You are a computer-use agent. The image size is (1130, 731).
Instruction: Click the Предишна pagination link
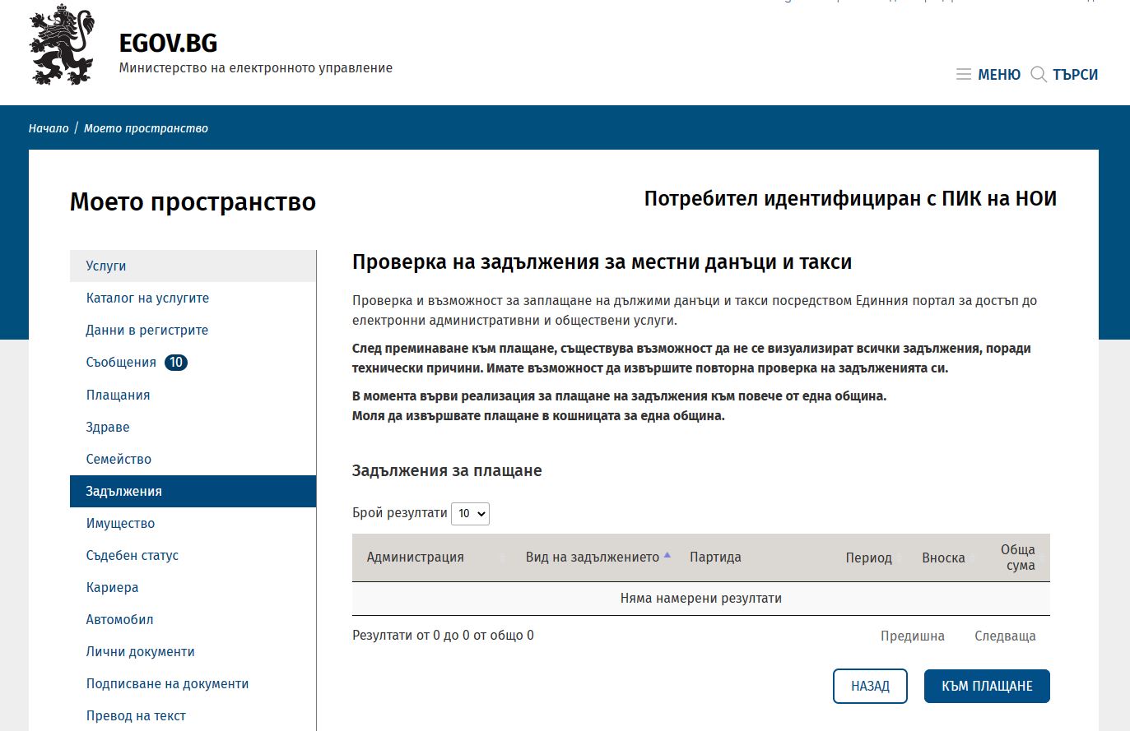(x=912, y=636)
